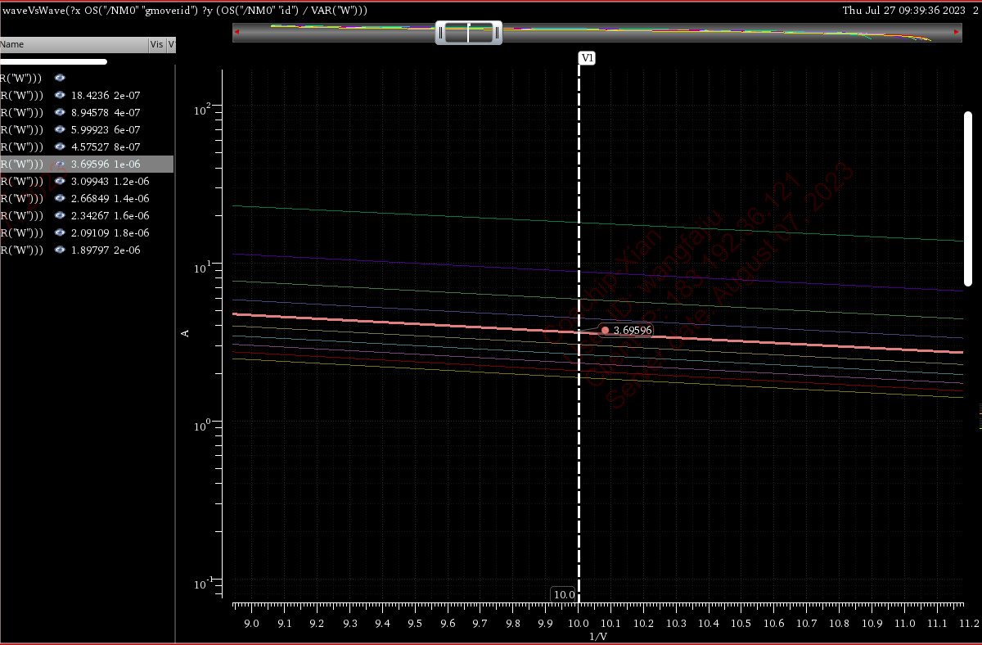Toggle eye icon for the 2e-06 trace

click(x=60, y=250)
